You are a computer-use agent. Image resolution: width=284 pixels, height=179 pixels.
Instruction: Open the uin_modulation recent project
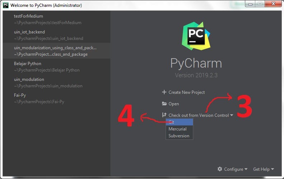click(x=57, y=82)
